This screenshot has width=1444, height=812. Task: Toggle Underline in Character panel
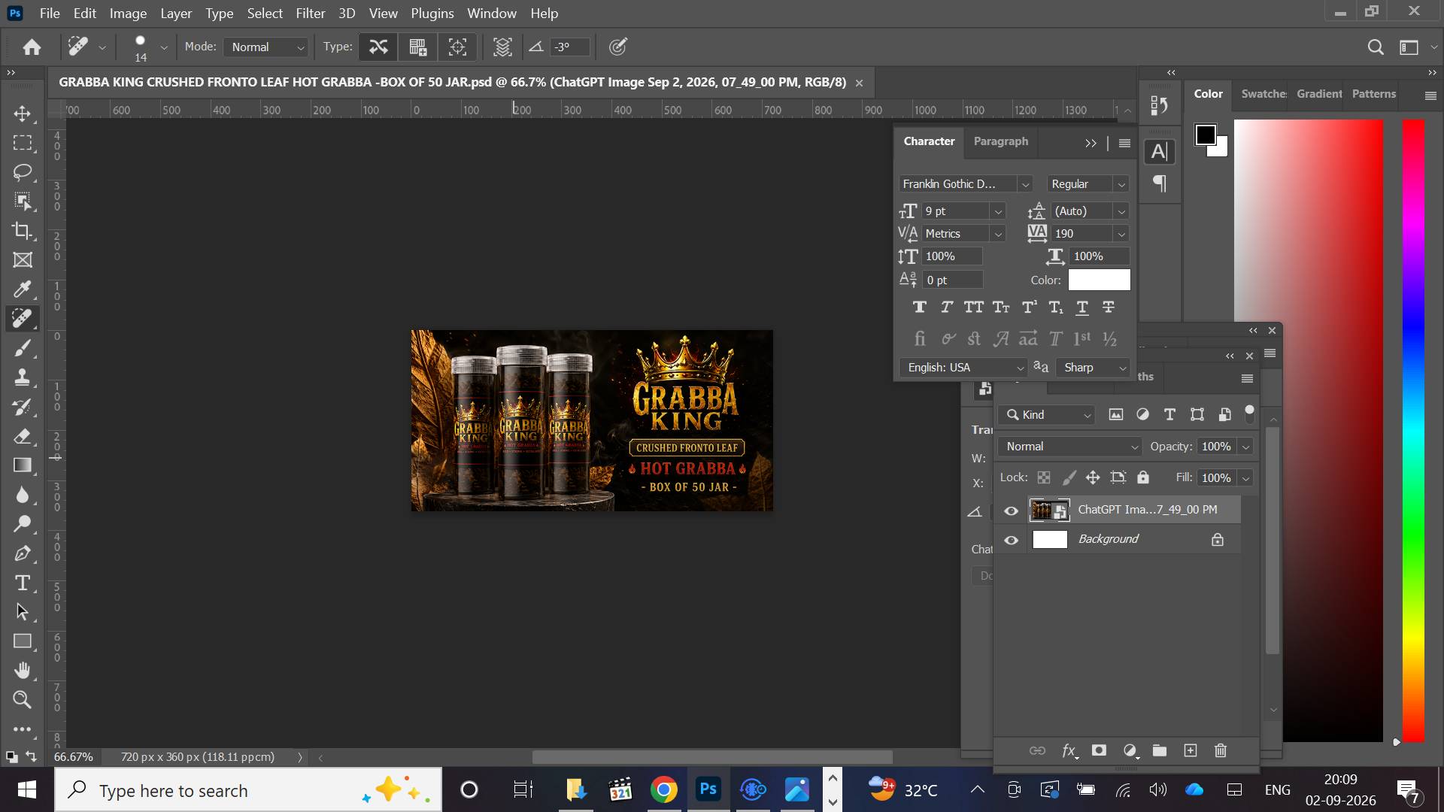point(1081,307)
